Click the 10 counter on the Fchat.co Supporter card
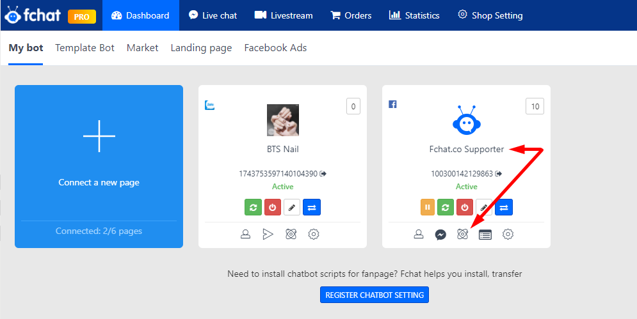This screenshot has width=637, height=319. point(535,106)
